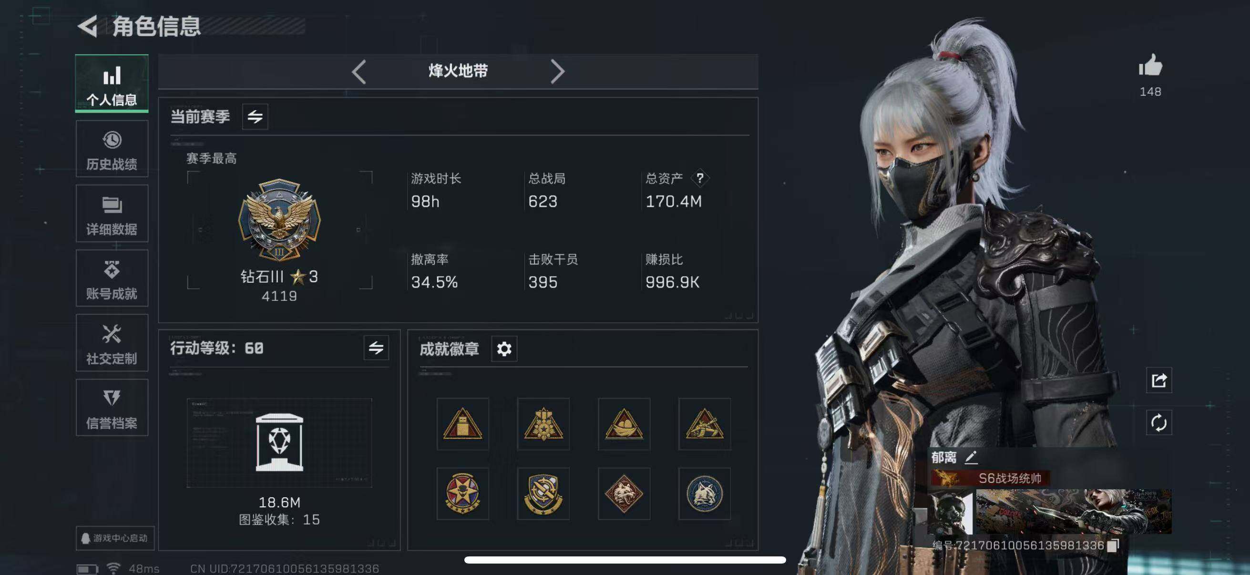Open 成就徽章 gear settings

pyautogui.click(x=504, y=349)
